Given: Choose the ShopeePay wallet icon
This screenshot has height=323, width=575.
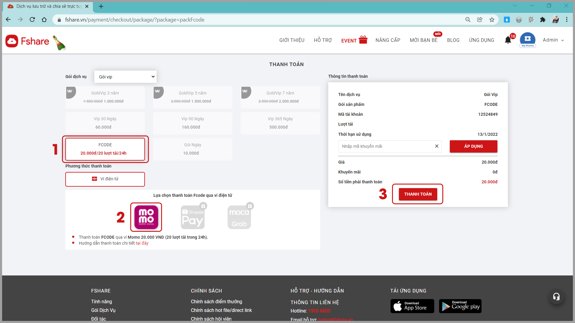Looking at the screenshot, I should pyautogui.click(x=193, y=217).
